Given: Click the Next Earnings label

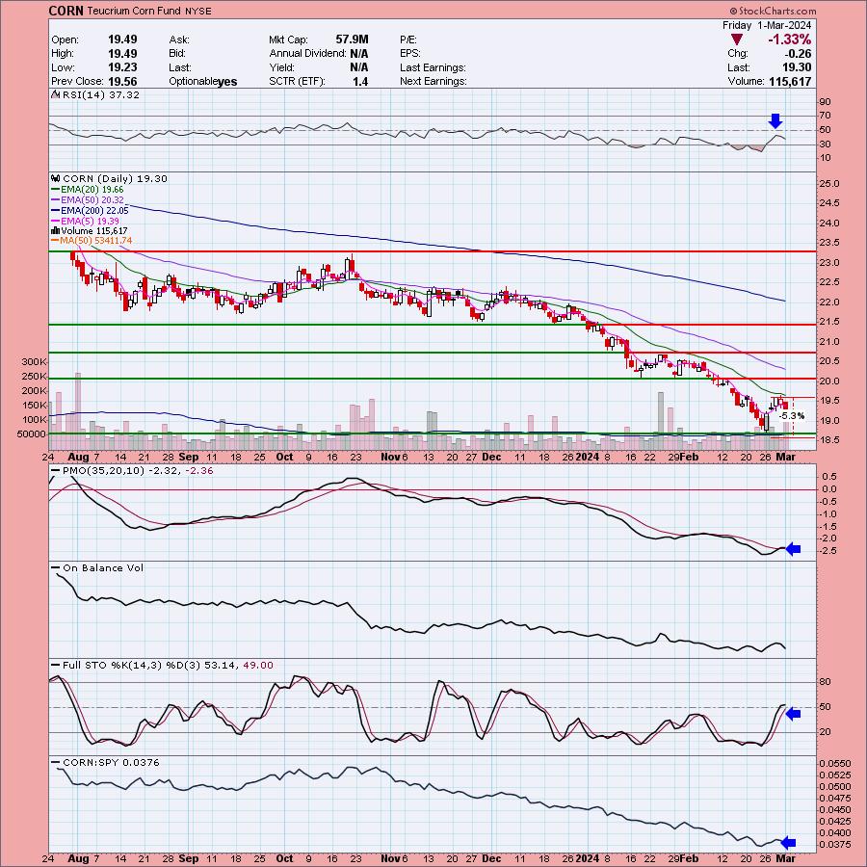Looking at the screenshot, I should pos(433,81).
